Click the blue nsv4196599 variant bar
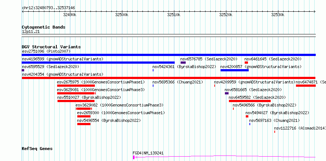Image resolution: width=326 pixels, height=161 pixels. pyautogui.click(x=98, y=63)
